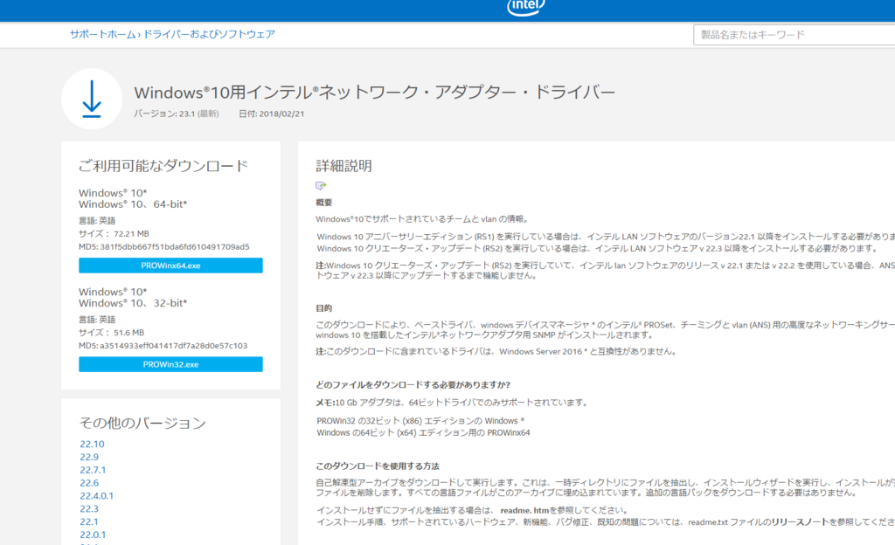
Task: Click the サイズ: 51.6 MB text
Action: [111, 333]
